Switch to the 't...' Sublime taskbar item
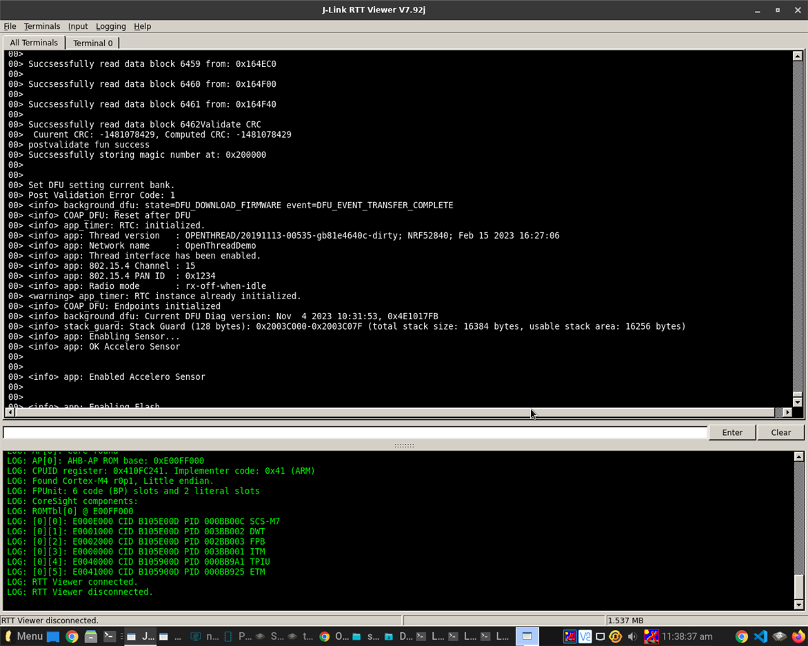Viewport: 808px width, 646px height. pos(301,636)
